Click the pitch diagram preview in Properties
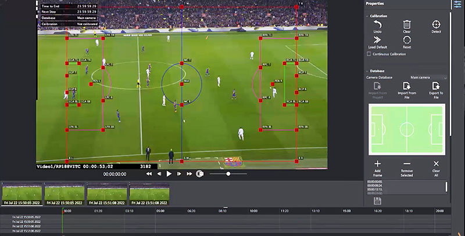This screenshot has width=465, height=236. click(x=407, y=129)
